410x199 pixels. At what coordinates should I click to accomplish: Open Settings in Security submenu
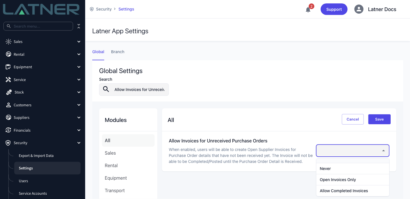point(47,168)
